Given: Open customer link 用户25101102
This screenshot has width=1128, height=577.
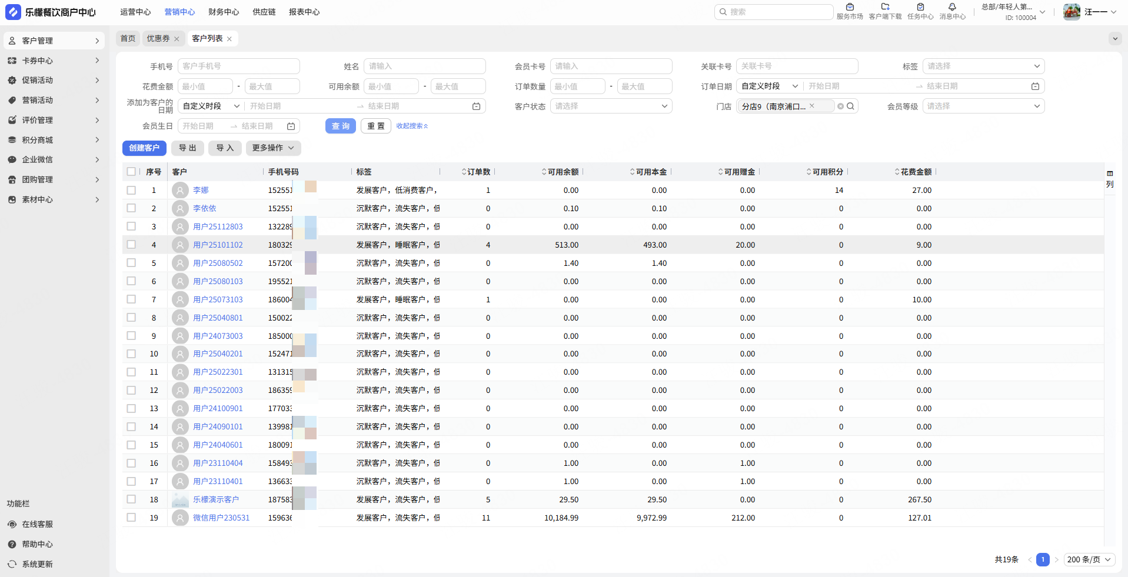Looking at the screenshot, I should coord(218,245).
